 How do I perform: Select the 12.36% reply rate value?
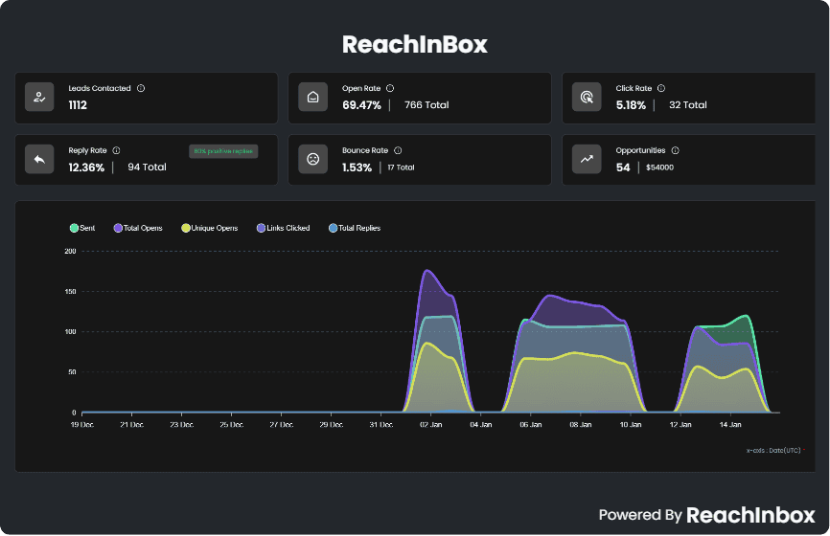click(86, 167)
